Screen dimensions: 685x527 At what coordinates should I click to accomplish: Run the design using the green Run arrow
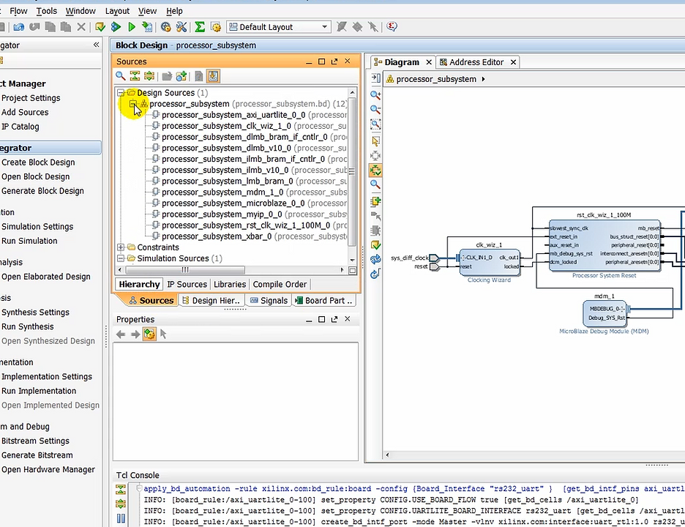coord(131,27)
